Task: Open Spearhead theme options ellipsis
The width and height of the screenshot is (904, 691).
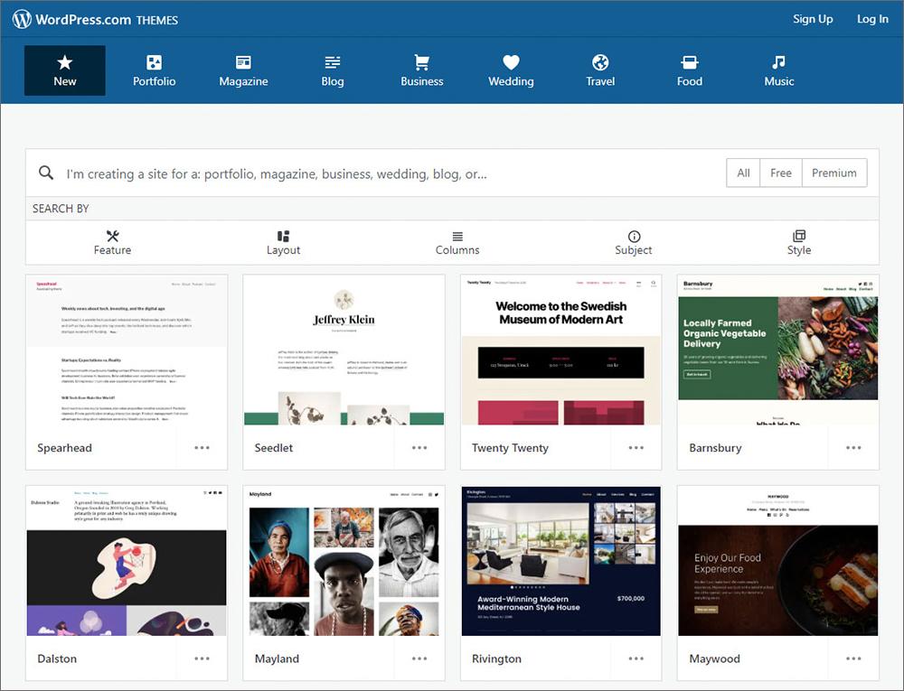Action: tap(202, 447)
